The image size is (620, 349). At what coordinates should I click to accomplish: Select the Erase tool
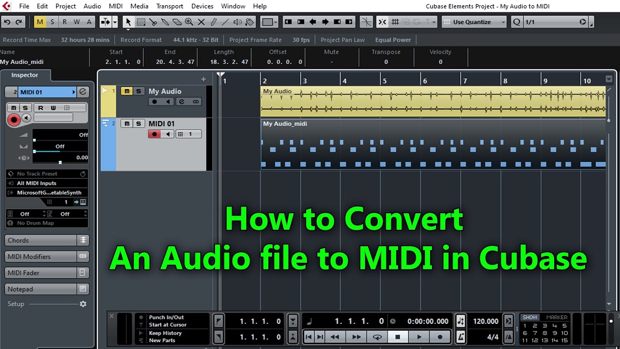click(x=177, y=22)
